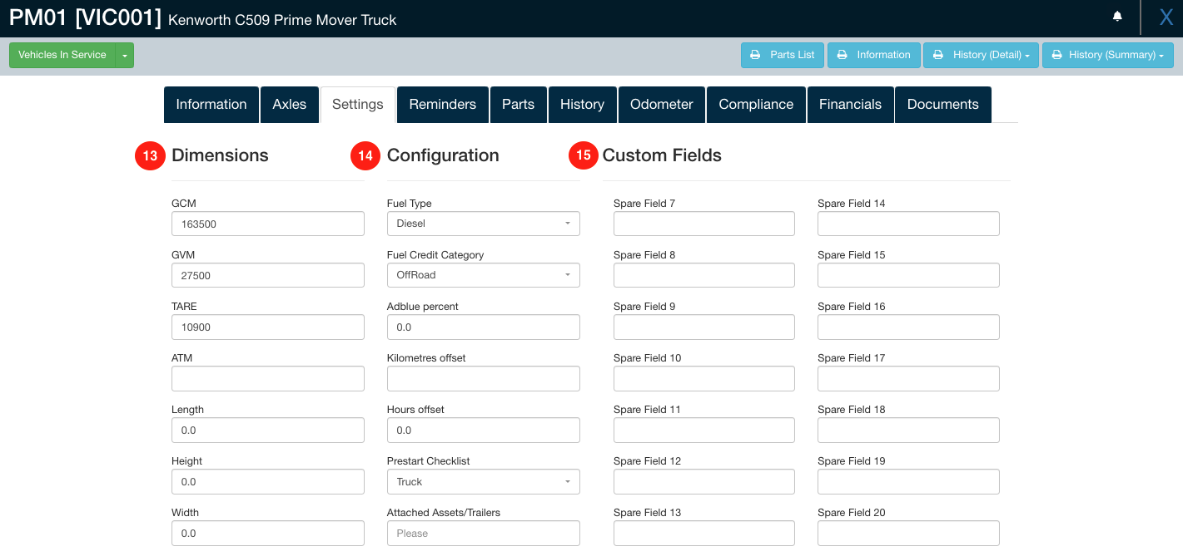Click the Spare Field 7 input

coord(704,224)
